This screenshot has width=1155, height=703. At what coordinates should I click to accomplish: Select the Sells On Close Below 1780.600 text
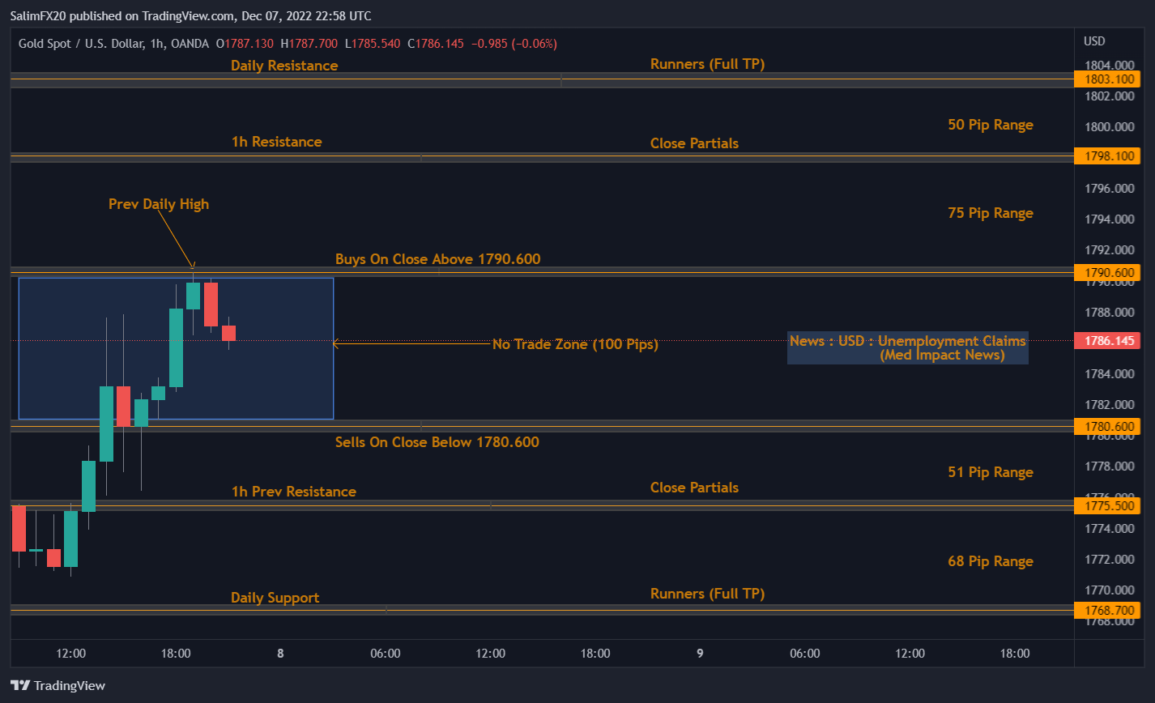point(437,442)
